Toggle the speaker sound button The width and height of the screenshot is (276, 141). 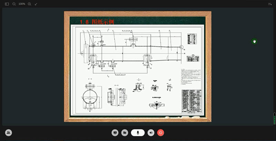tap(151, 132)
